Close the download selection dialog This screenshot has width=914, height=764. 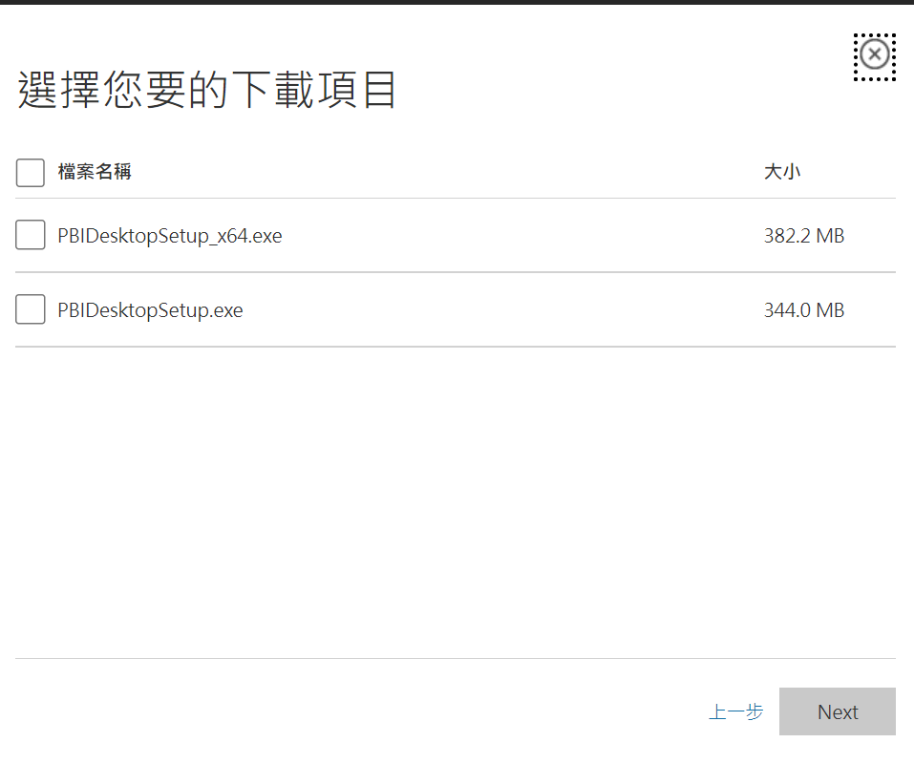pyautogui.click(x=874, y=56)
